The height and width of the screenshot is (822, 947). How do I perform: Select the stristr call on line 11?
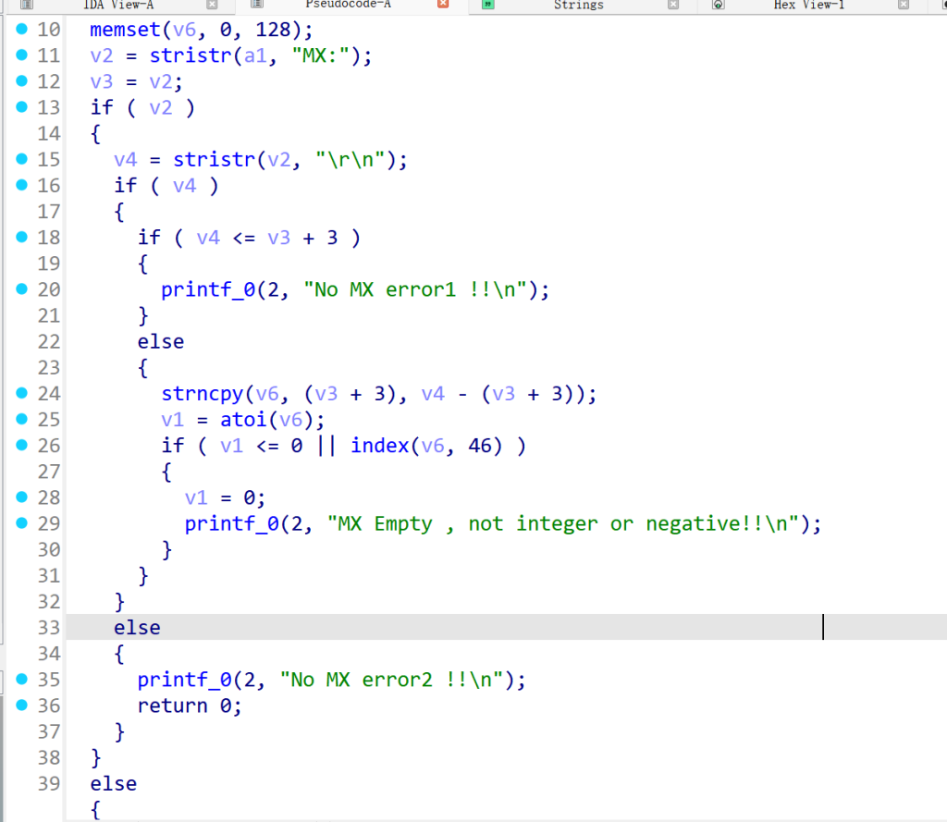coord(191,55)
